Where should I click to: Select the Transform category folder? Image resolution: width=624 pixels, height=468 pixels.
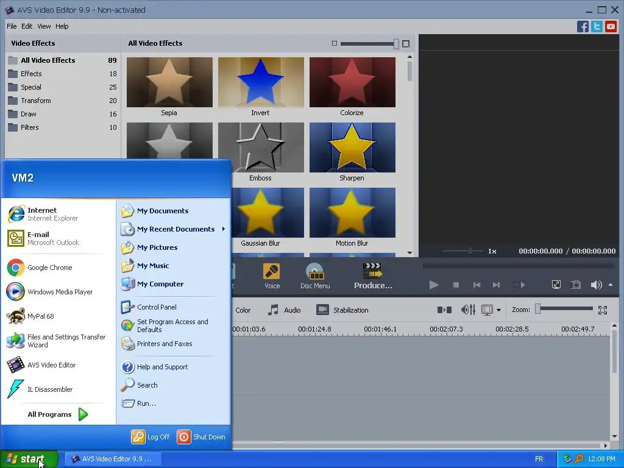tap(63, 101)
